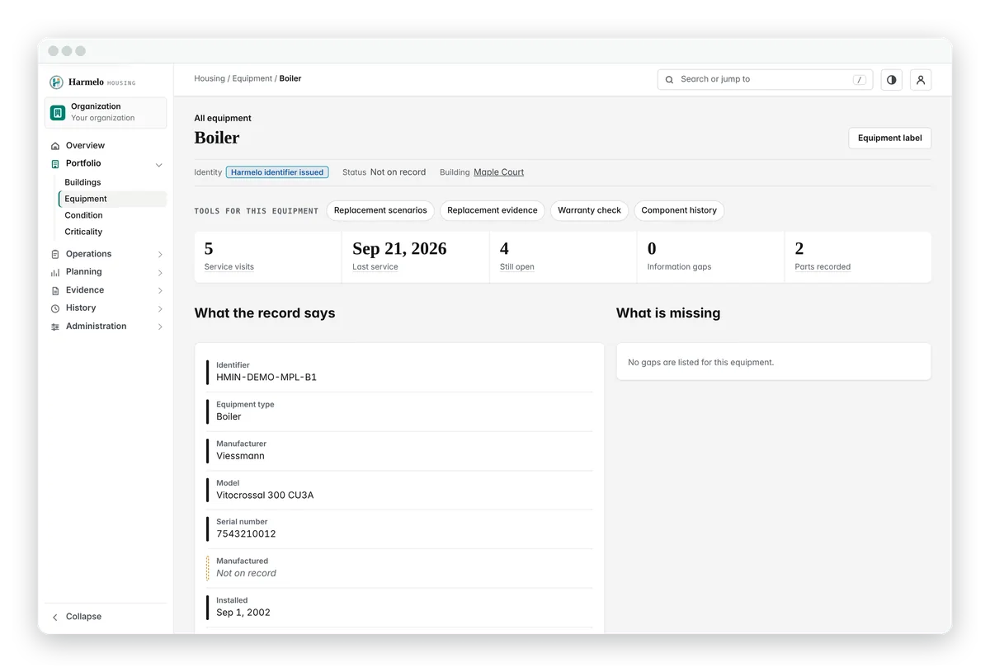
Task: Toggle the dark/light theme contrast icon
Action: [891, 80]
